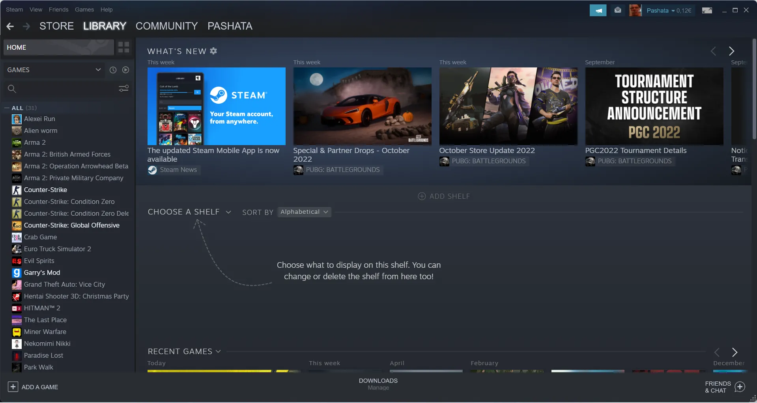The image size is (757, 403).
Task: Open the Steam Mobile App news thumbnail
Action: click(217, 106)
